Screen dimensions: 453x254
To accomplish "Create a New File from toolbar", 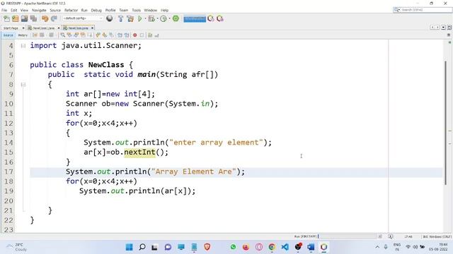I will (6, 19).
